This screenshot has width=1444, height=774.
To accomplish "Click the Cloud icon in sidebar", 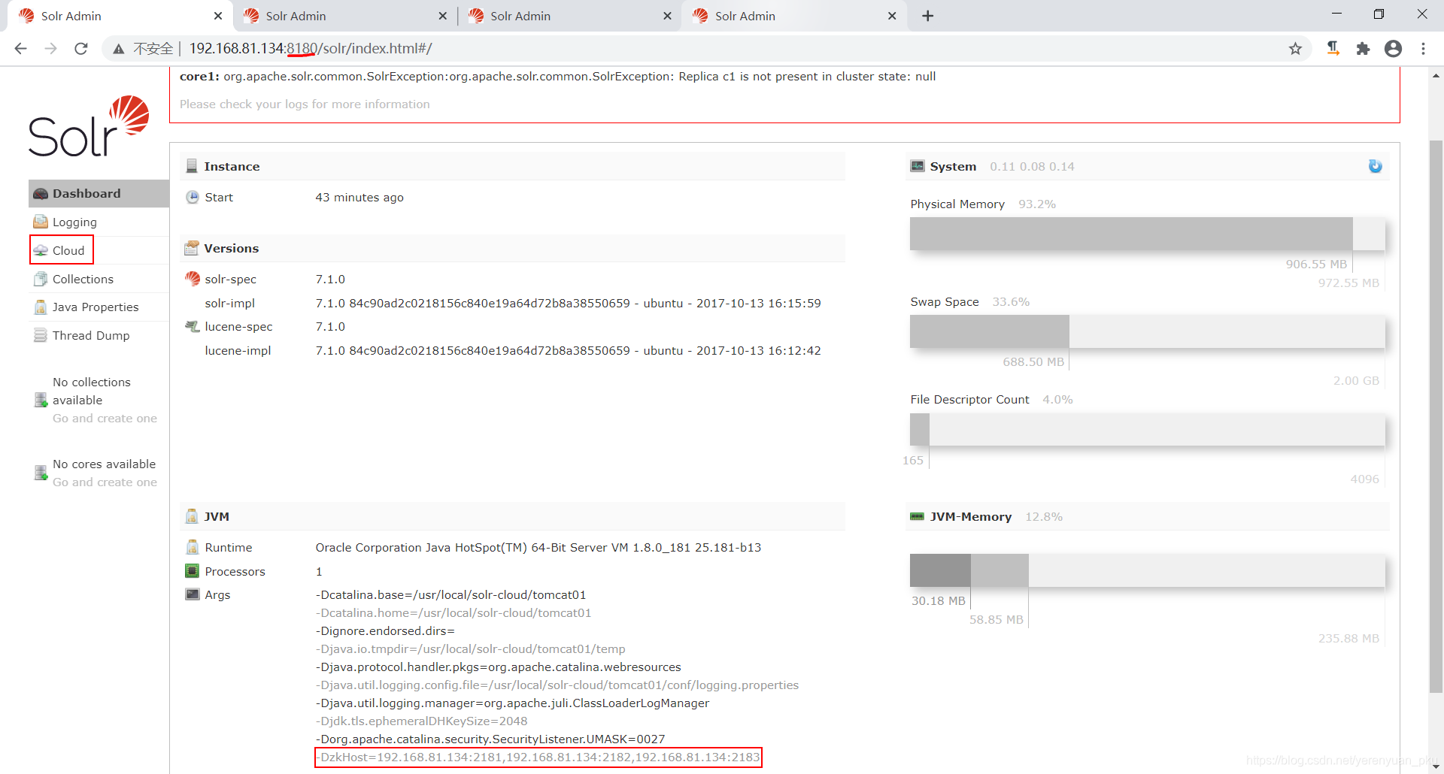I will [x=41, y=250].
